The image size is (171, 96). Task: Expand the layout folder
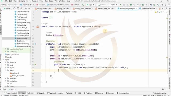pos(5,67)
